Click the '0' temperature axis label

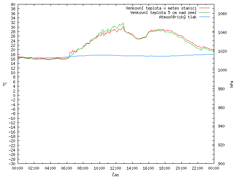pos(14,96)
